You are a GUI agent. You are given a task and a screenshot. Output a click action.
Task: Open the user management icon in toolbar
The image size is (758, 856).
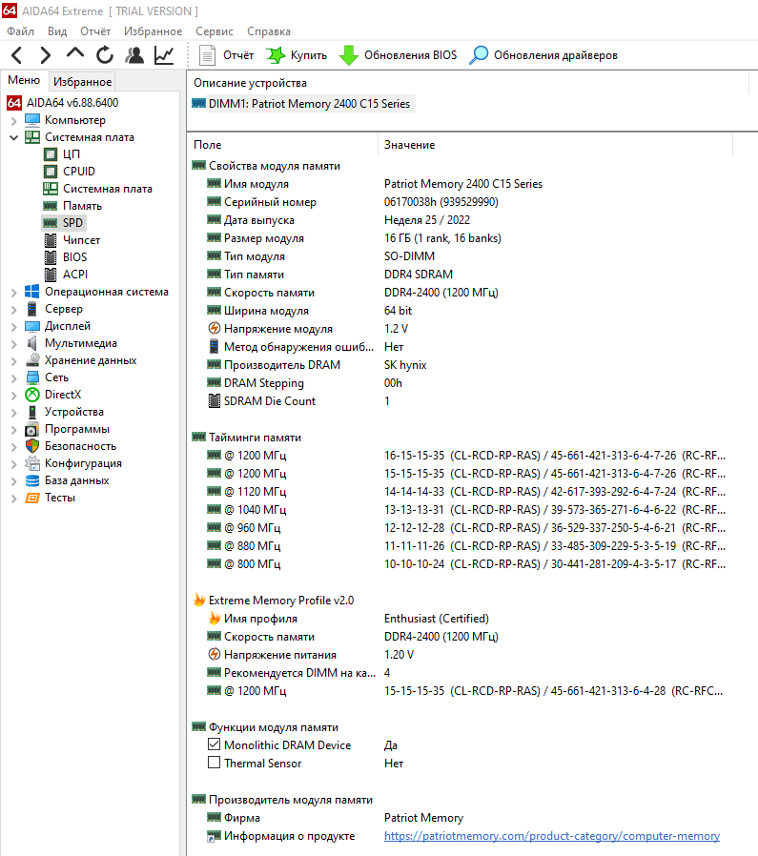134,55
